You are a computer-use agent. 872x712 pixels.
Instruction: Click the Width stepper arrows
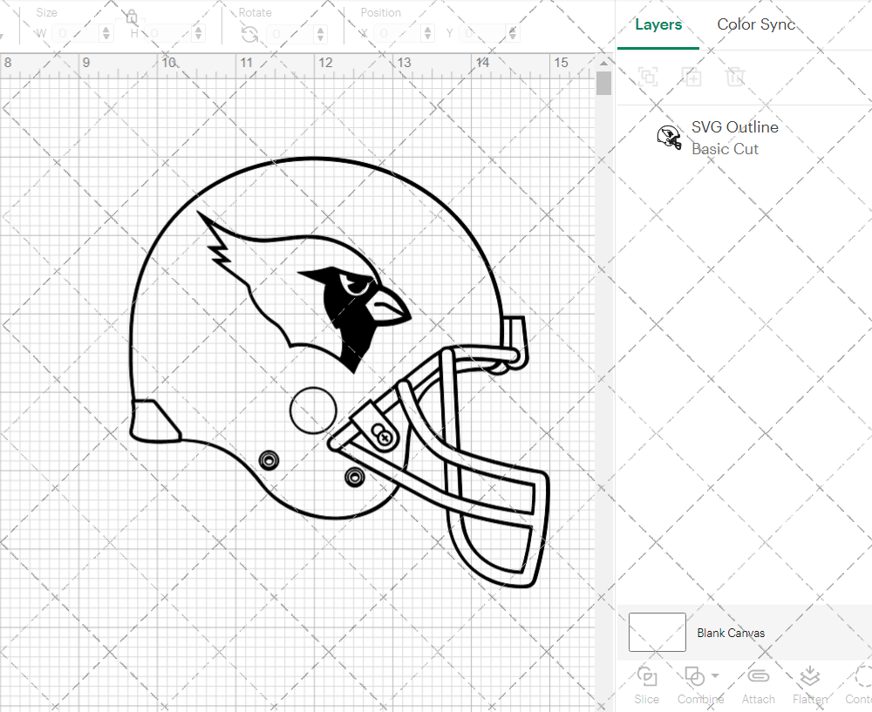(106, 34)
